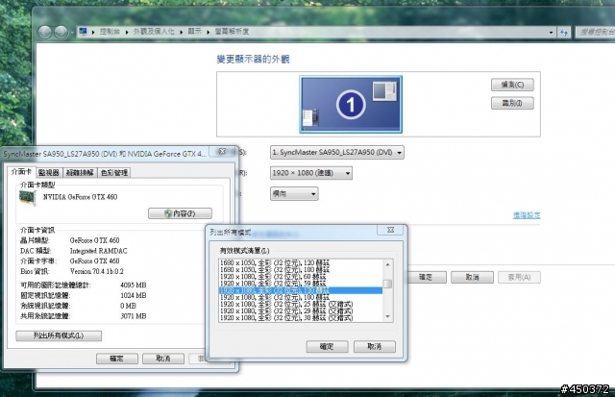The image size is (615, 397).
Task: Click the 0 MB system video memory value
Action: (128, 306)
